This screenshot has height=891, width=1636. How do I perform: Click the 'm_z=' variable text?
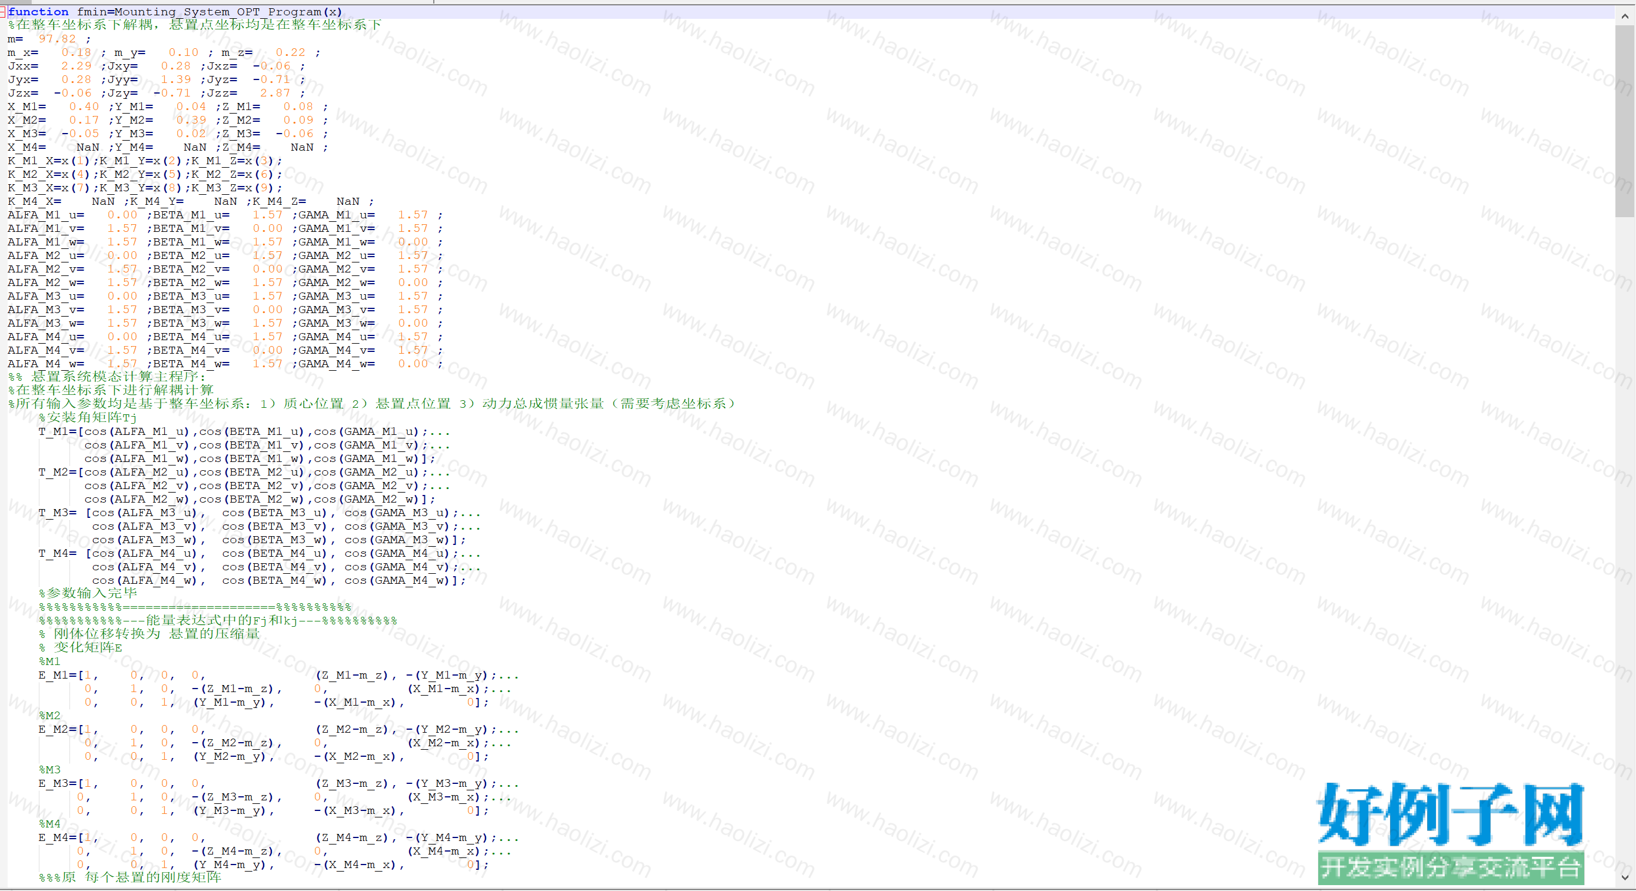(237, 53)
